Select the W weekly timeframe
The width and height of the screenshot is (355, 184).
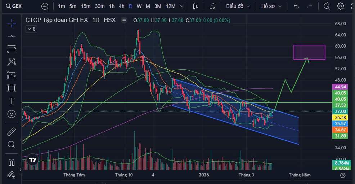[x=139, y=6]
